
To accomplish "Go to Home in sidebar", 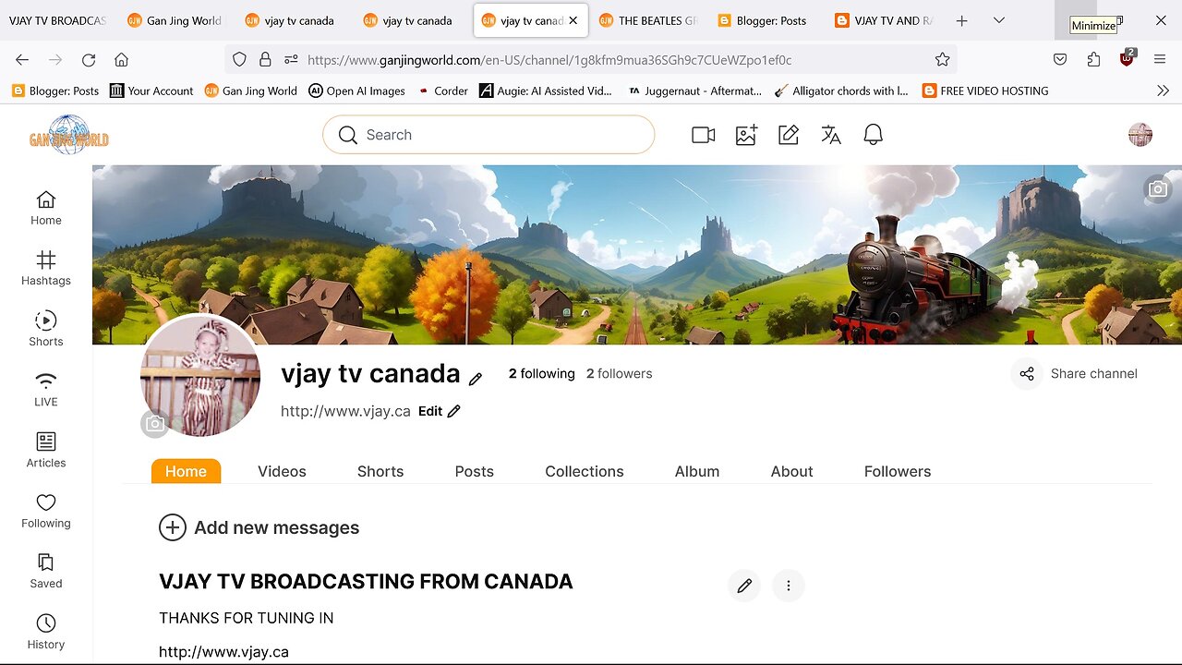I will (46, 208).
